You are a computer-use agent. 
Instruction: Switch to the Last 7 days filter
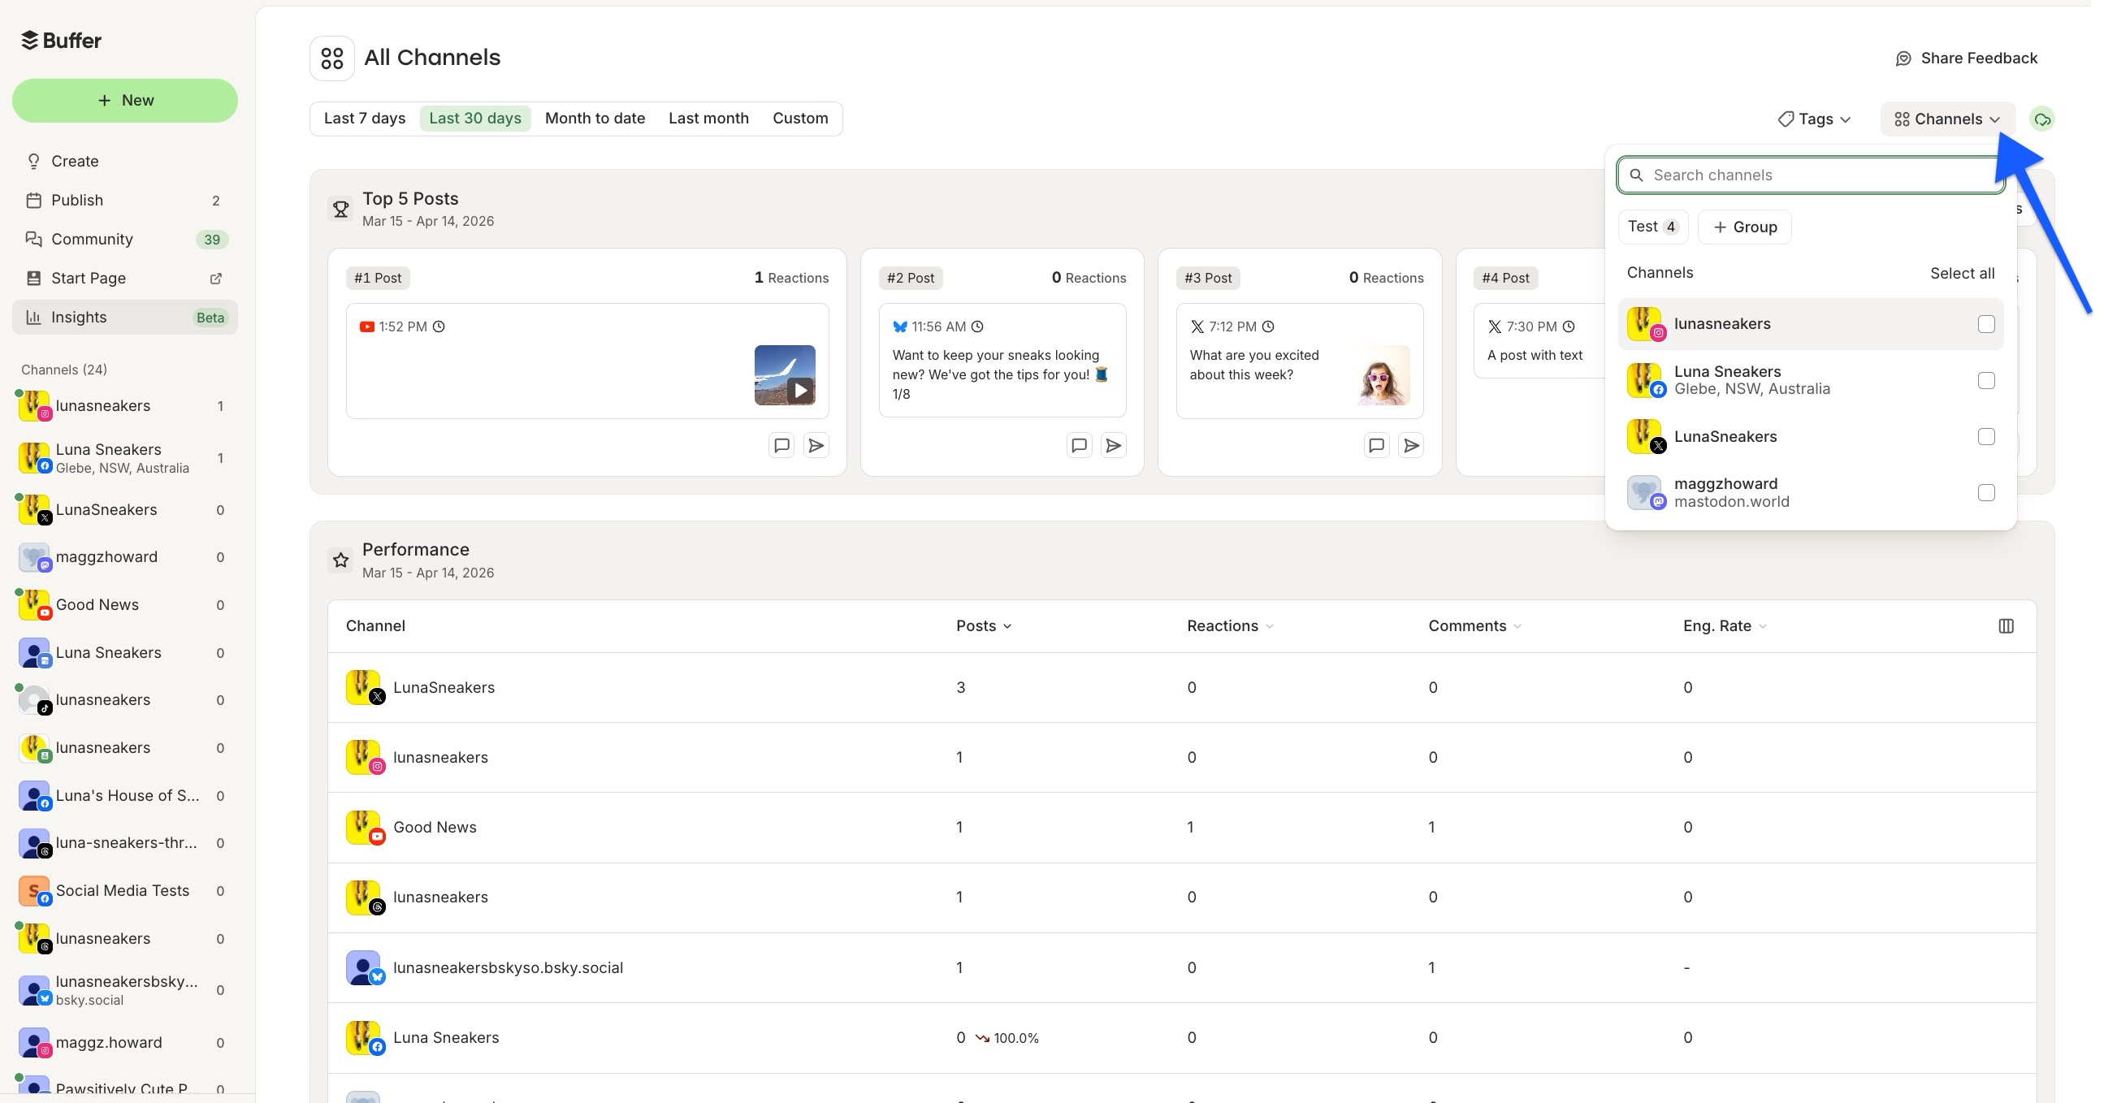click(364, 118)
